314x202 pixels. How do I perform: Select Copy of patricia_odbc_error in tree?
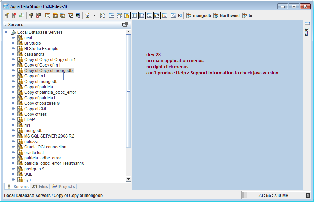pos(50,92)
